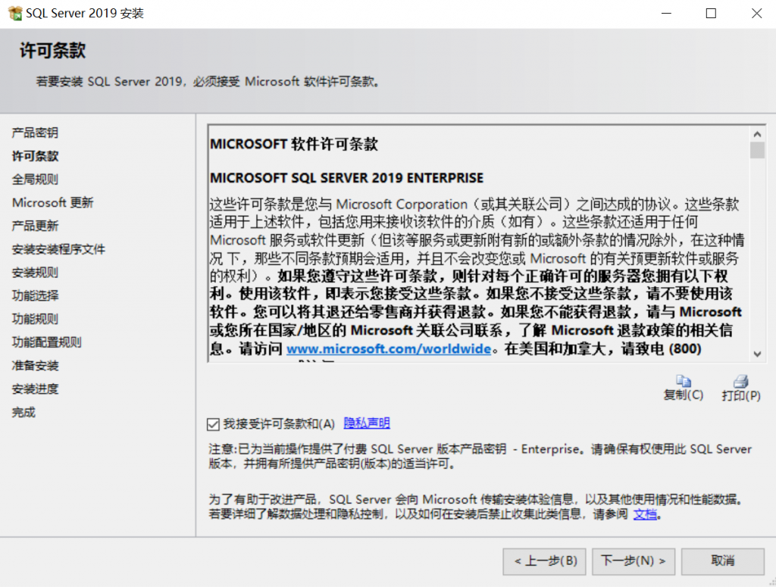The width and height of the screenshot is (776, 587).
Task: Select the 功能选择 step in sidebar
Action: pos(35,295)
